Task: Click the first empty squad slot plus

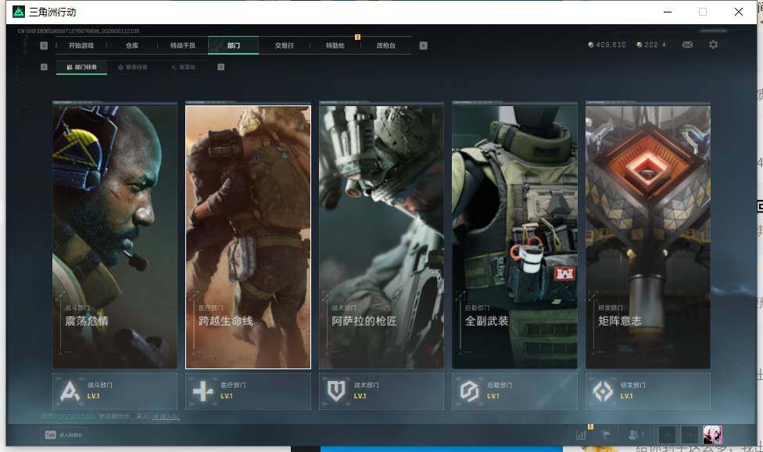Action: 667,435
